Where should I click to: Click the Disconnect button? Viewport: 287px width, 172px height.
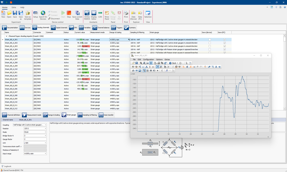(54, 19)
